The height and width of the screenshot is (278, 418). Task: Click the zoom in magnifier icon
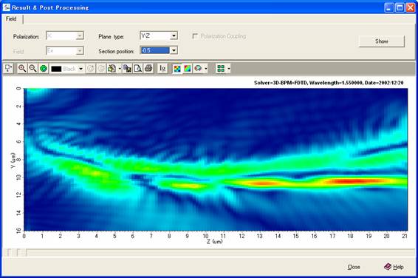click(x=22, y=69)
